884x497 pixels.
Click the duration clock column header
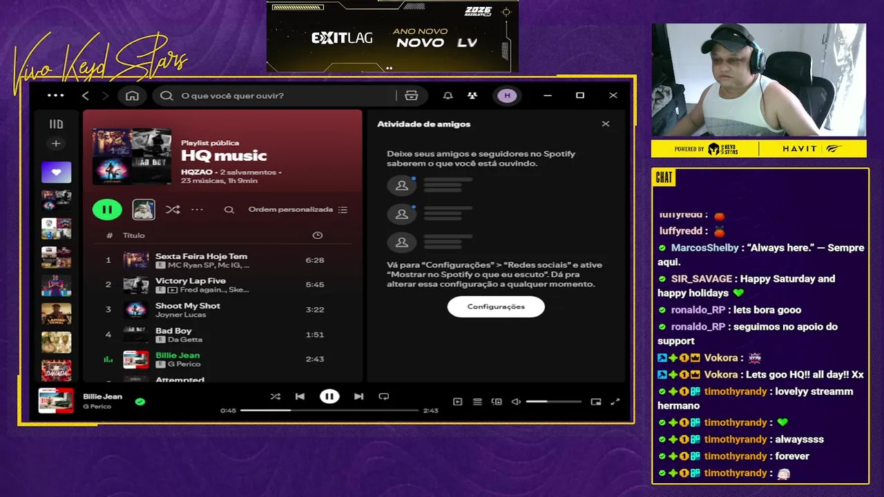pos(318,235)
